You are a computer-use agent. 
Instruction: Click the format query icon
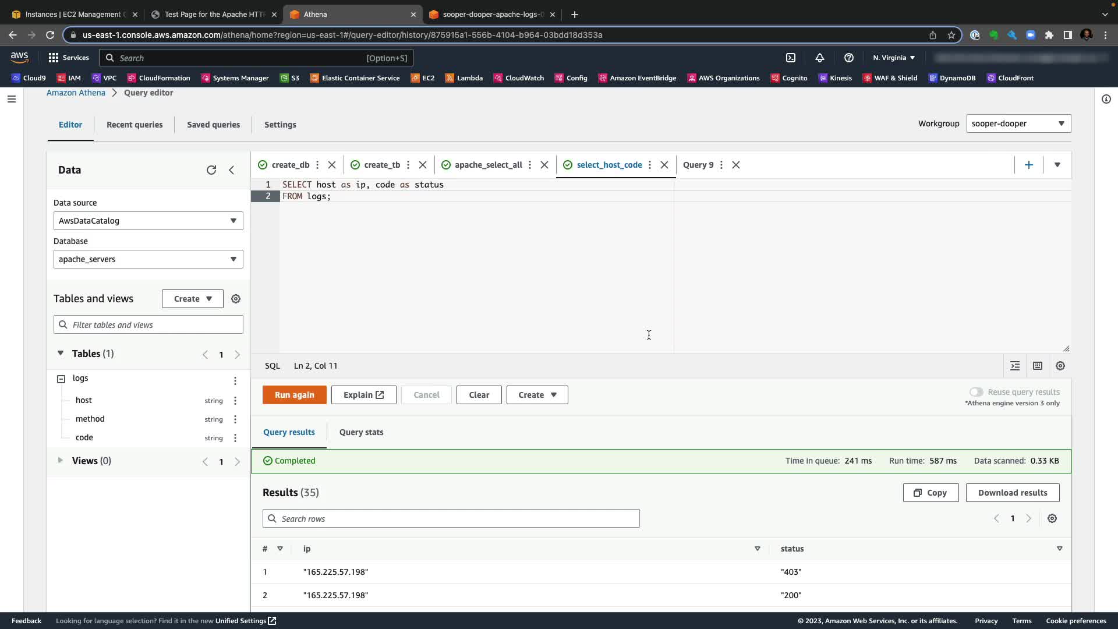coord(1015,366)
